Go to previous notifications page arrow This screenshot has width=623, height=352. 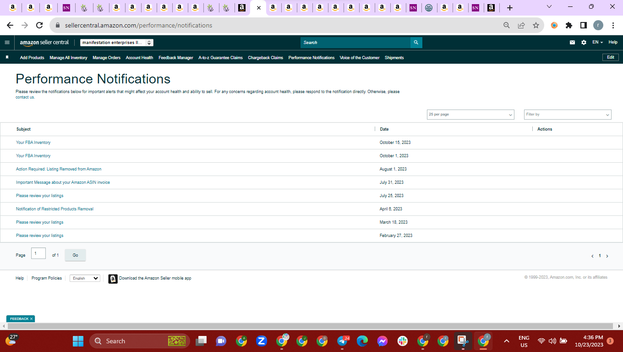tap(592, 256)
